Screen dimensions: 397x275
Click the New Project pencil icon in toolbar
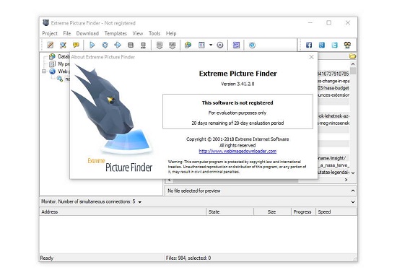point(50,45)
